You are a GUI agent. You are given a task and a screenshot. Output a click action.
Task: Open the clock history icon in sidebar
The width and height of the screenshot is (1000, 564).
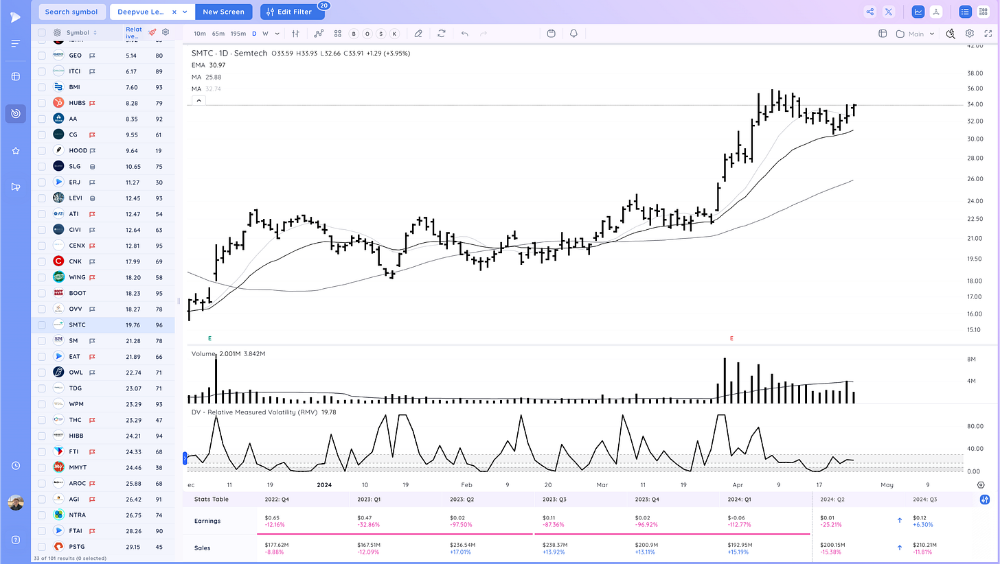(x=15, y=465)
